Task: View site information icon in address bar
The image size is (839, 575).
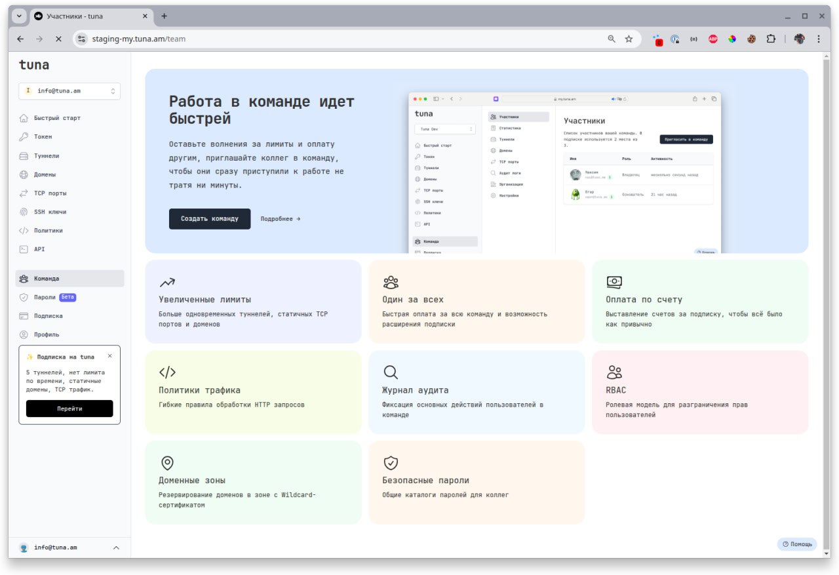Action: tap(81, 39)
